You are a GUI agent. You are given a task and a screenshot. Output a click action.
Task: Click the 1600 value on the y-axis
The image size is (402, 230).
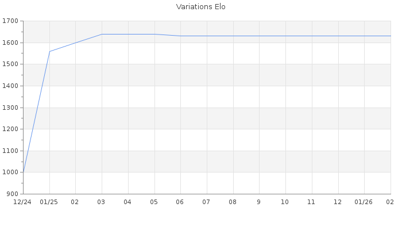[x=11, y=43]
